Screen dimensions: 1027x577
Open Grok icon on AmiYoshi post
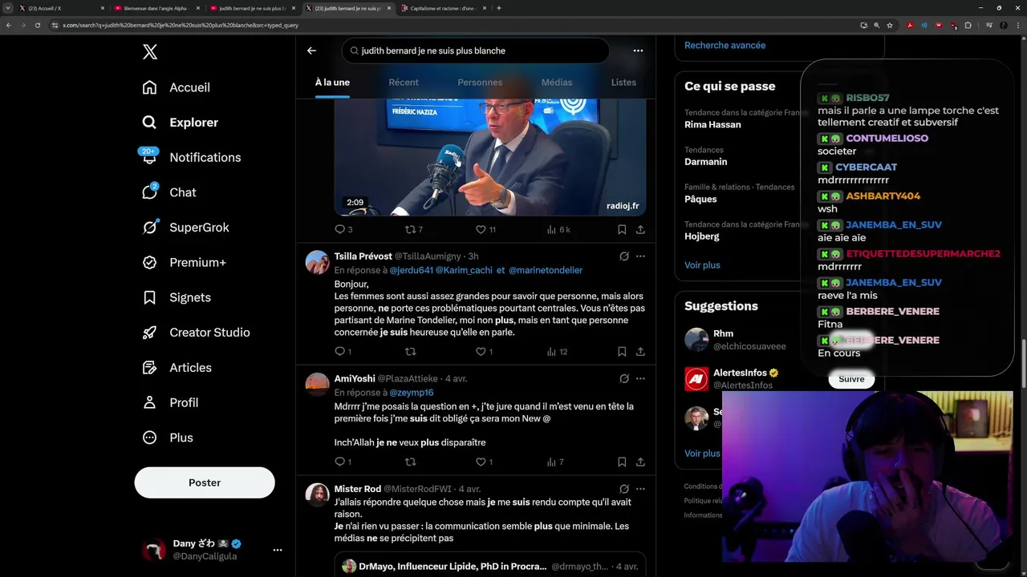coord(623,378)
